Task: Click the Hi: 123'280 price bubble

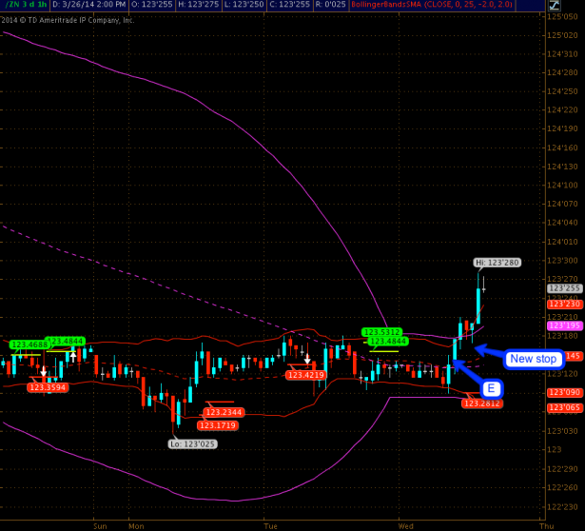Action: [x=497, y=263]
